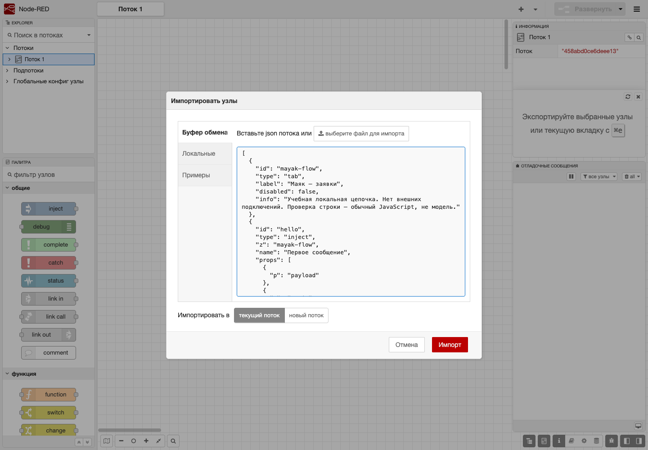
Task: Open the flow tab list dropdown arrow
Action: [x=535, y=9]
